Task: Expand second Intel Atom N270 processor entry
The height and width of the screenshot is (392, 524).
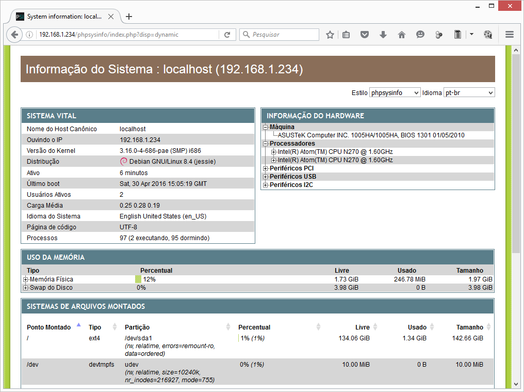Action: click(273, 160)
